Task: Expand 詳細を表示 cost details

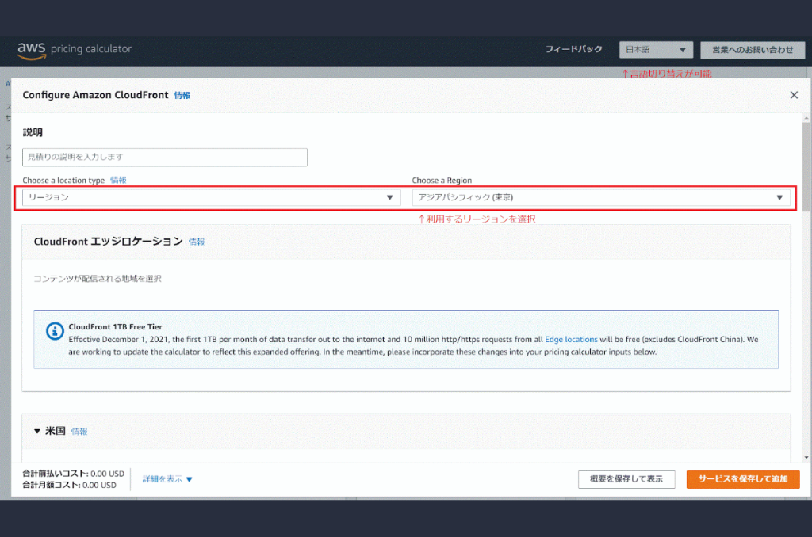Action: coord(167,479)
